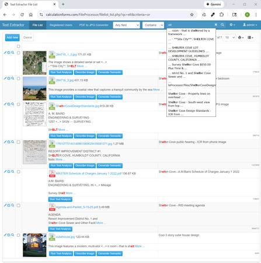Open the Gemini button in browser

click(214, 4)
